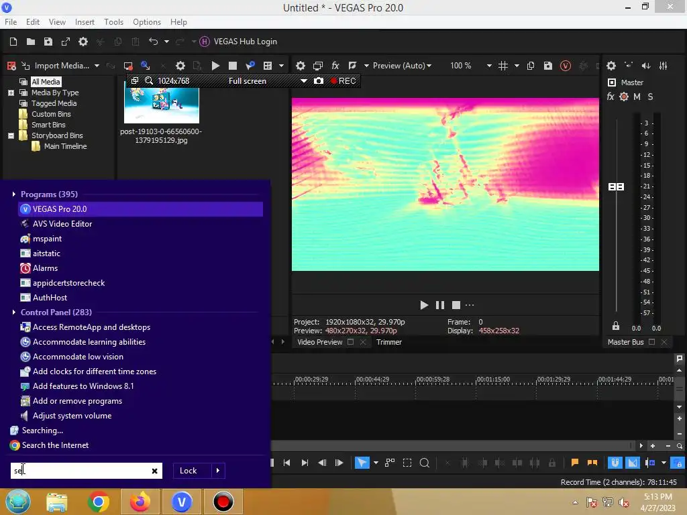
Task: Toggle preview on external monitor
Action: [x=318, y=66]
